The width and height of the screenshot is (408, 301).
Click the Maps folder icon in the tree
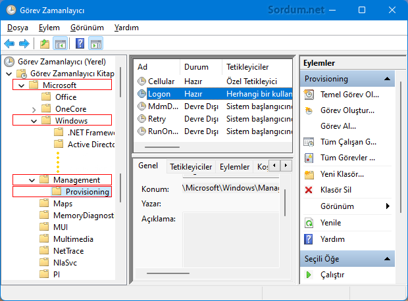click(x=44, y=203)
